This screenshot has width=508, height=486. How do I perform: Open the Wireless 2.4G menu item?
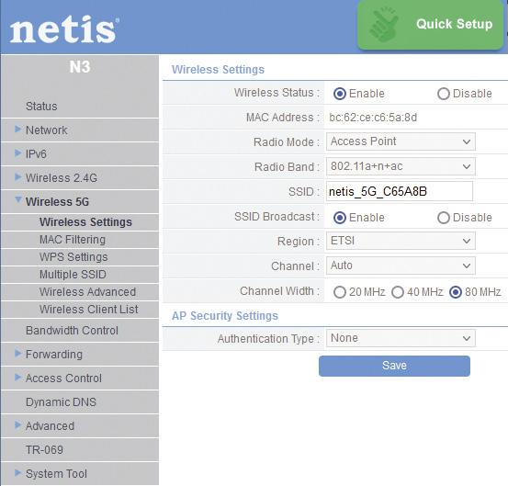(62, 178)
